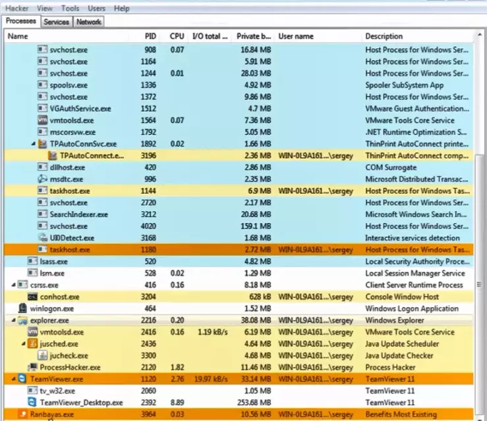The width and height of the screenshot is (487, 421).
Task: Switch to the Services tab
Action: click(x=57, y=22)
